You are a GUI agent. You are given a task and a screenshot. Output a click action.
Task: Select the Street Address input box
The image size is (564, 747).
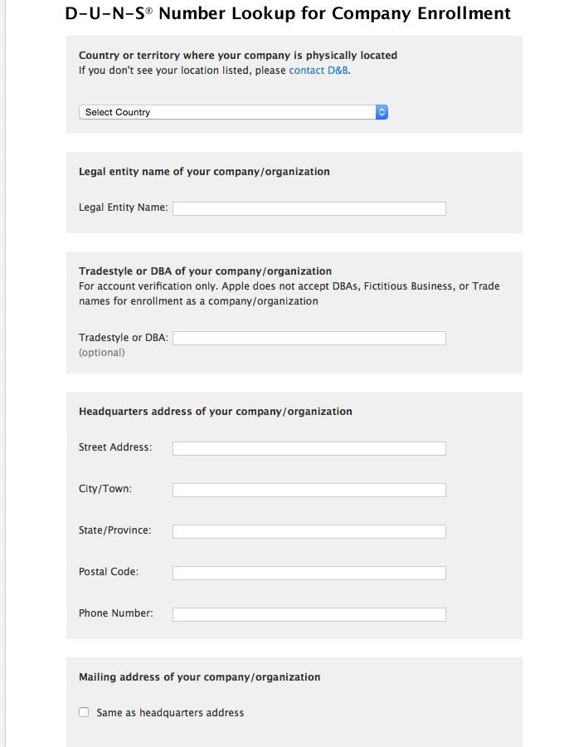[x=309, y=448]
